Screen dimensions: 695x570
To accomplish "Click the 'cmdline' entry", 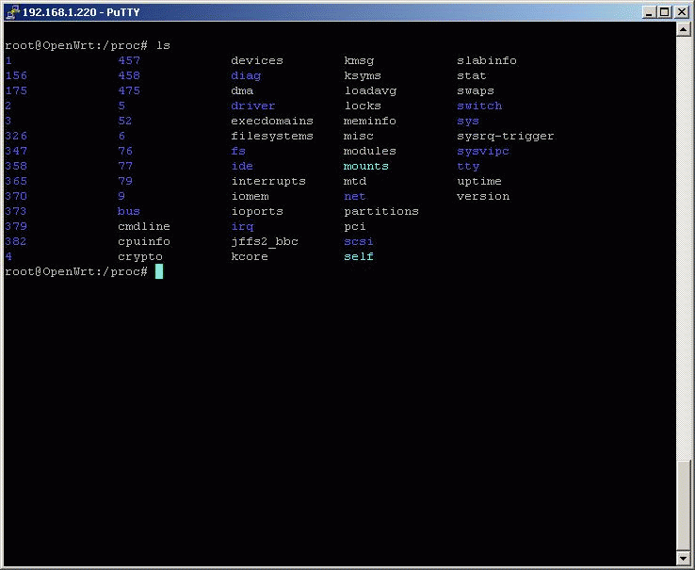I will (x=144, y=226).
